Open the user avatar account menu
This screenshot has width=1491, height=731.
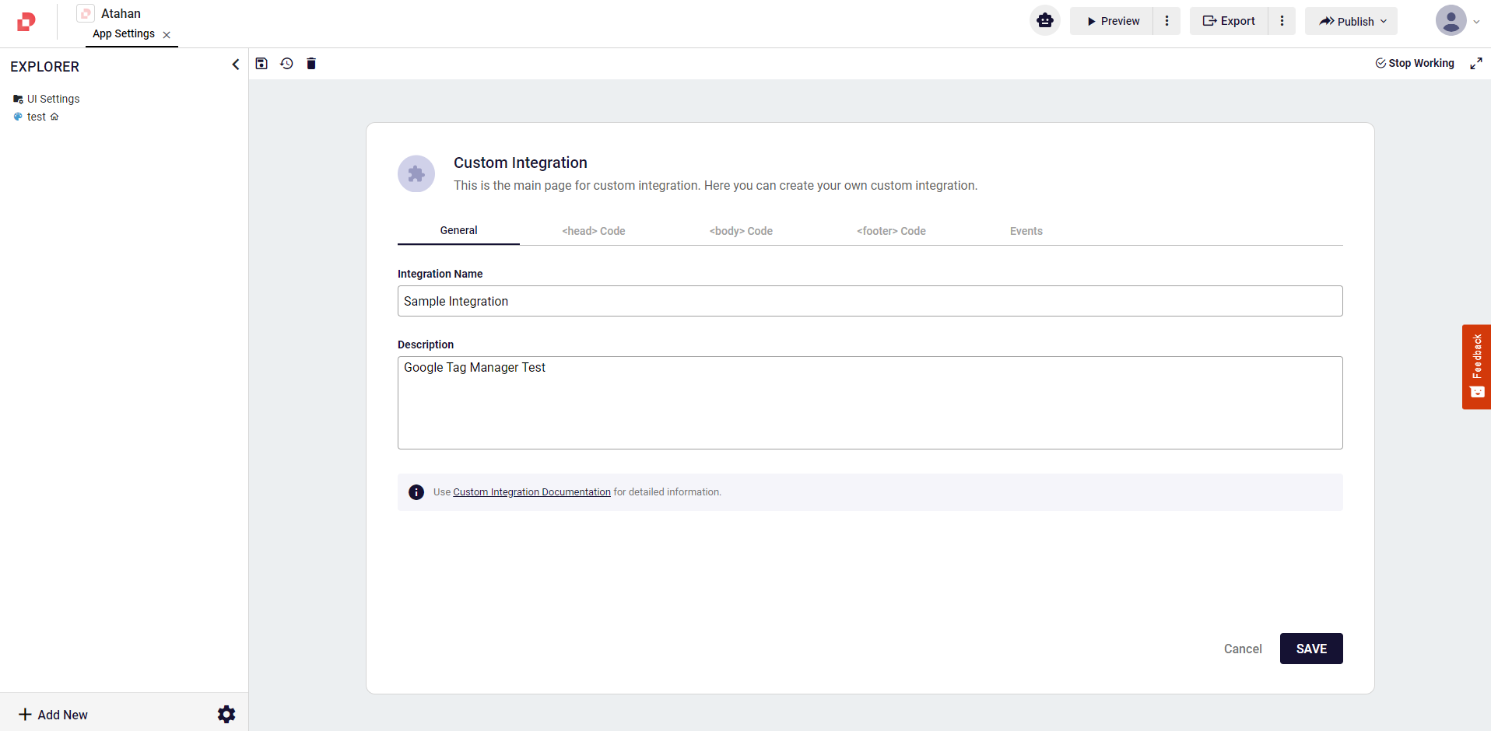tap(1457, 21)
